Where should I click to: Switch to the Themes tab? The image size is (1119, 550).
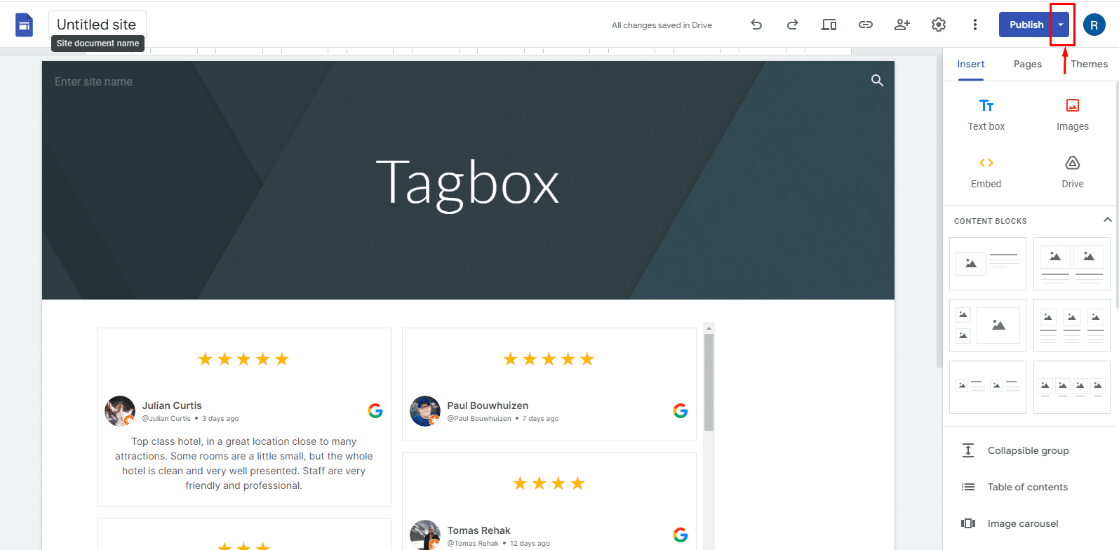(x=1089, y=64)
